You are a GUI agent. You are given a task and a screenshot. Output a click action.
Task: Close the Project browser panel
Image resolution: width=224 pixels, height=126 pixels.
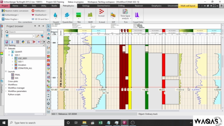[43, 26]
